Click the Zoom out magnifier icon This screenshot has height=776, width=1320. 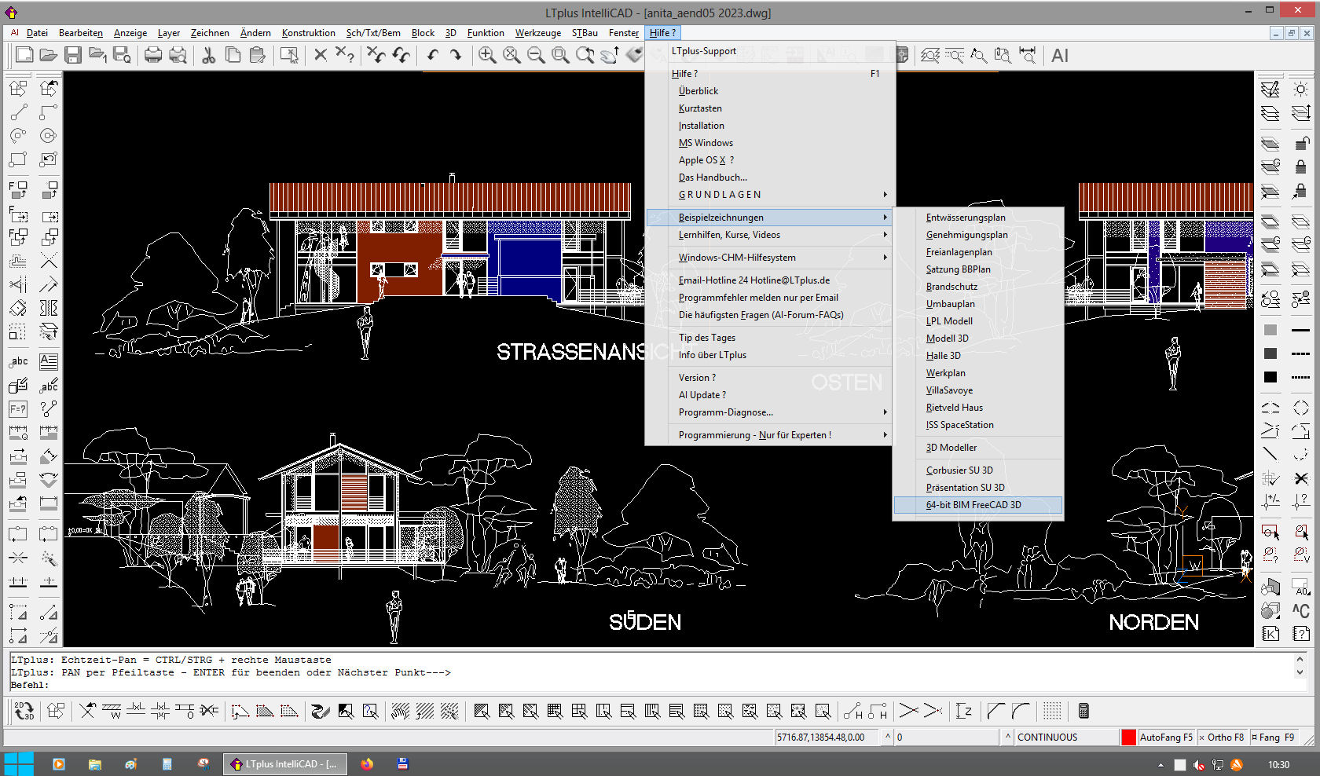pyautogui.click(x=536, y=55)
